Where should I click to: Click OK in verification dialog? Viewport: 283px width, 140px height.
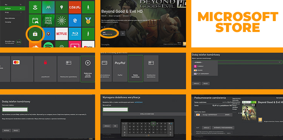(x=115, y=126)
